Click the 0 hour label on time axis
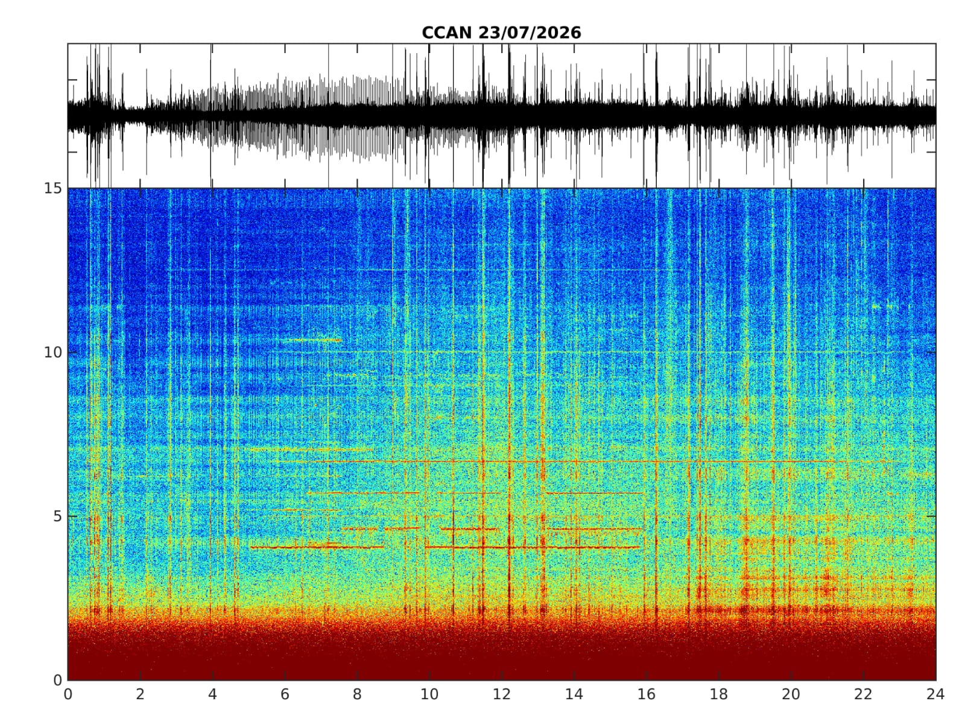The height and width of the screenshot is (724, 965). pyautogui.click(x=68, y=694)
